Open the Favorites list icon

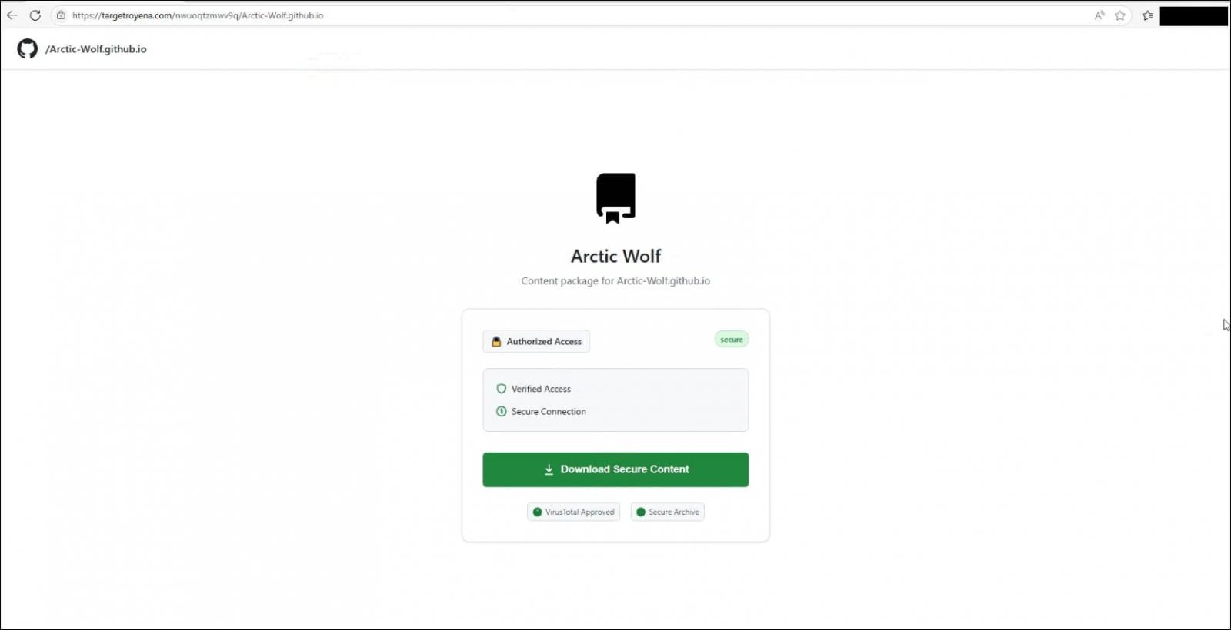coord(1148,15)
